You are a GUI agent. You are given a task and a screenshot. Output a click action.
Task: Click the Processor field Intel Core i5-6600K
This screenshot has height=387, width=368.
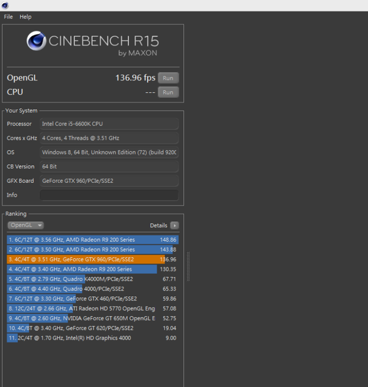pos(109,124)
